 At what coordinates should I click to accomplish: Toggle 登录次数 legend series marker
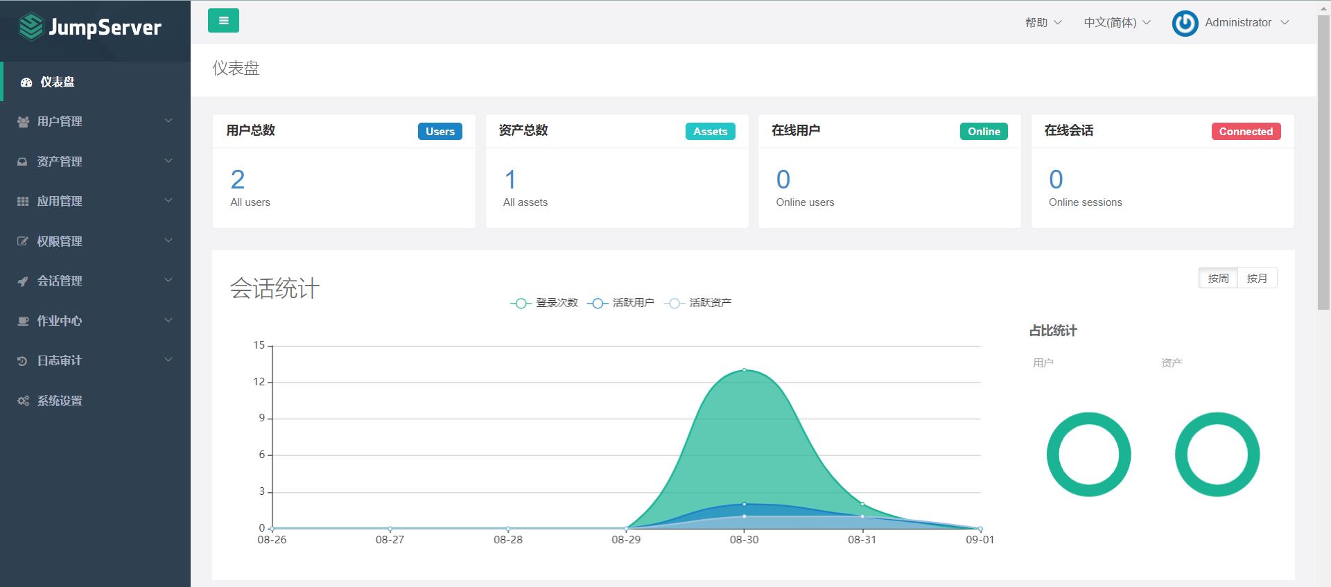(x=521, y=304)
